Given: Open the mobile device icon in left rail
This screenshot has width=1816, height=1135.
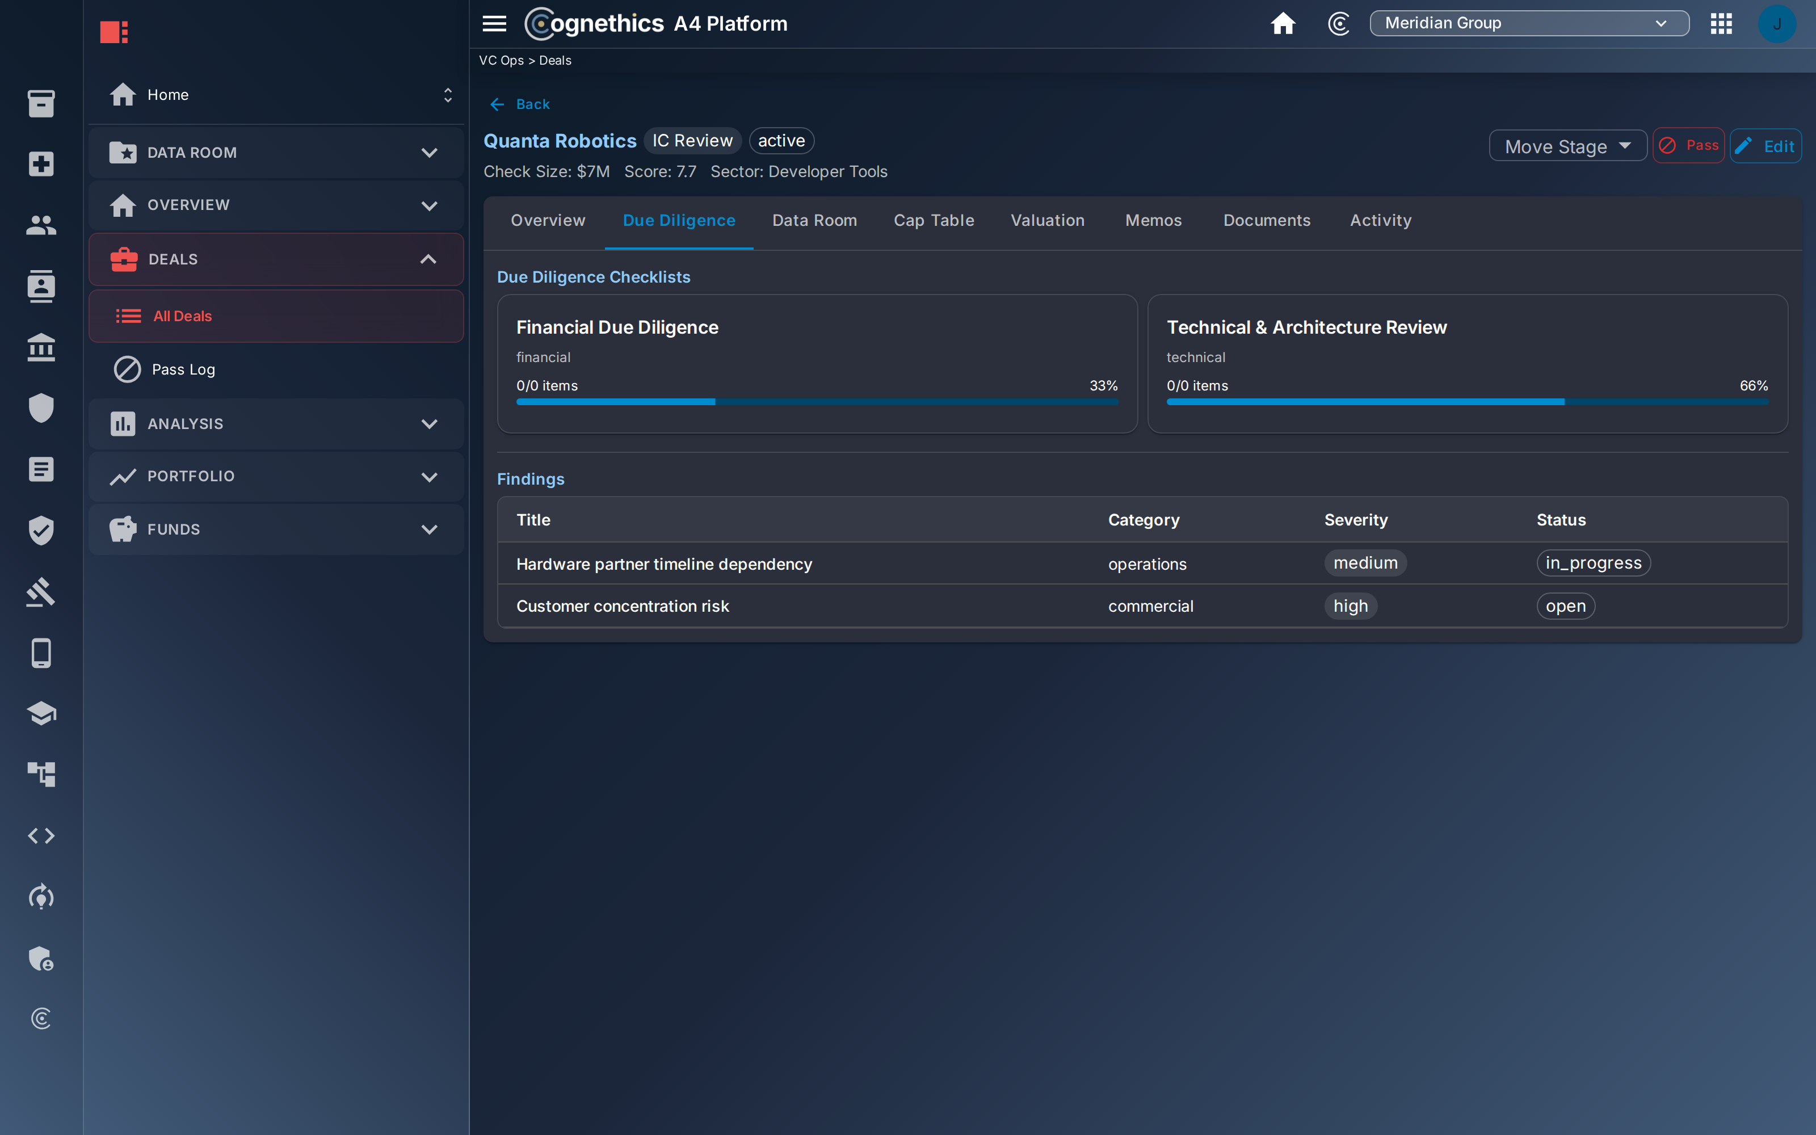Looking at the screenshot, I should [41, 653].
